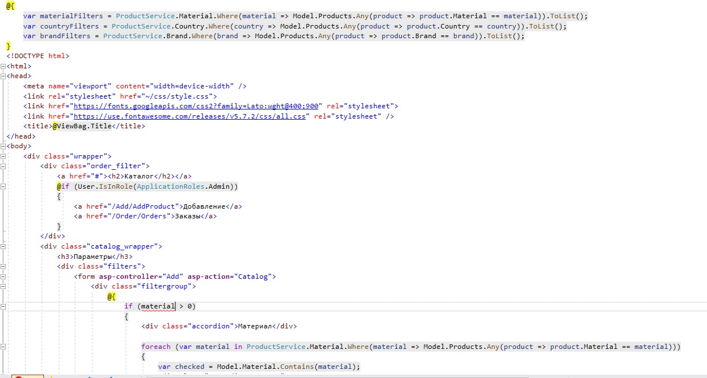Click the closing </head> tag
Screen dimensions: 707x378
(x=21, y=136)
